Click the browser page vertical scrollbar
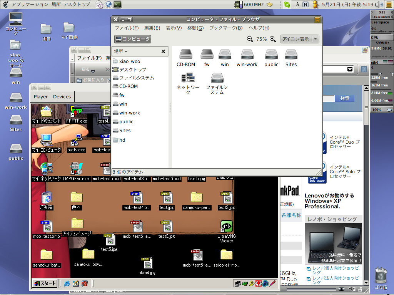Viewport: 394px width, 295px height. 366,173
